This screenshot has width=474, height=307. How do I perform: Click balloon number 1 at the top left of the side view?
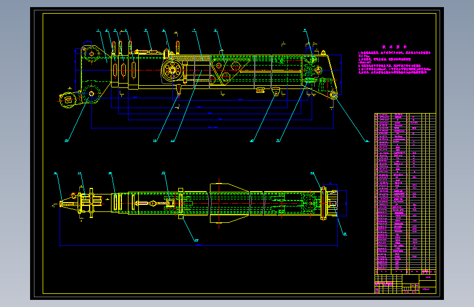[98, 30]
